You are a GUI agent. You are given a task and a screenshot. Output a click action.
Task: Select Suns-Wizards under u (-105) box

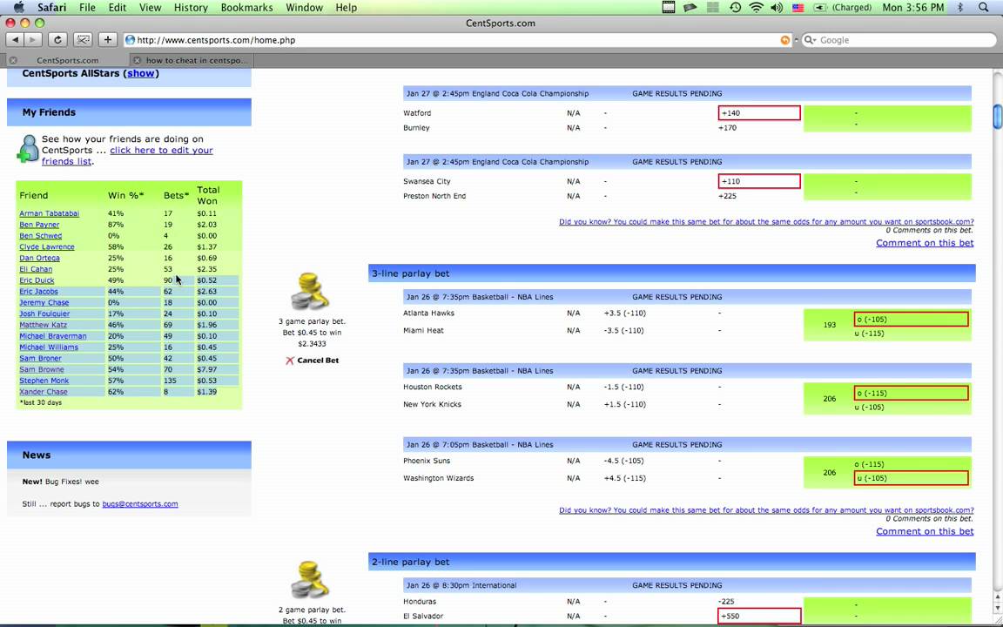pyautogui.click(x=911, y=478)
